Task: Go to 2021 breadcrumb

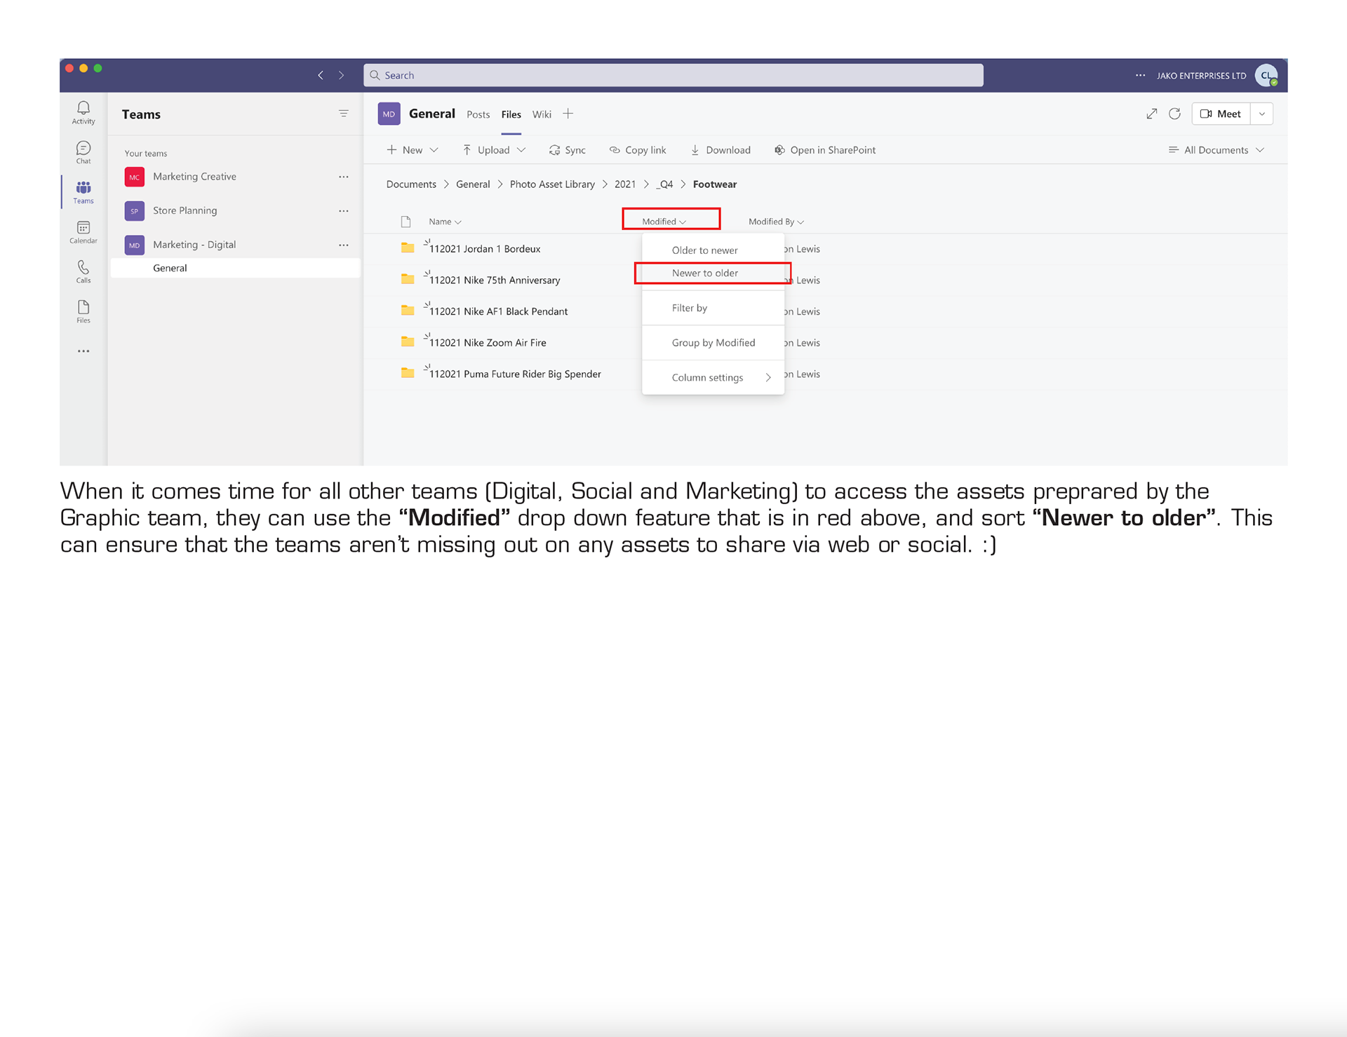Action: (x=625, y=184)
